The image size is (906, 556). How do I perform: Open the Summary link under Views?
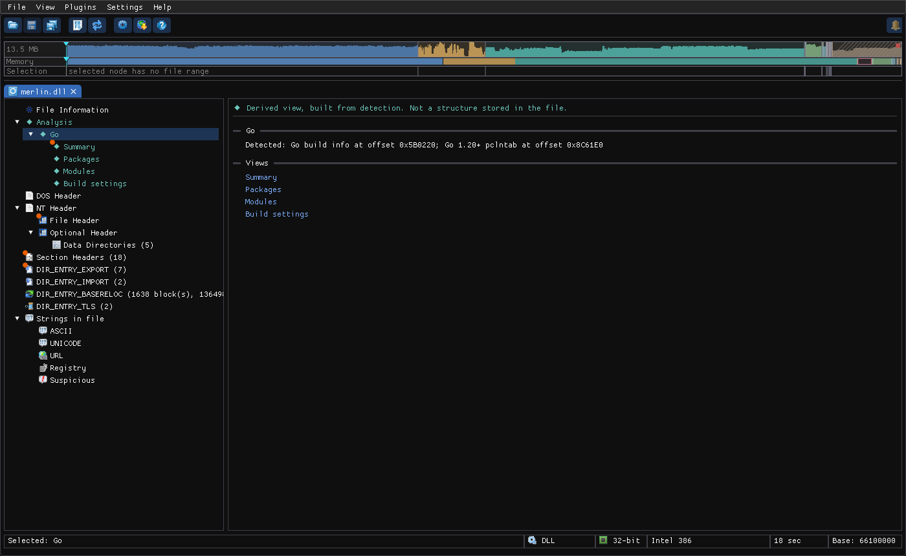(x=261, y=177)
